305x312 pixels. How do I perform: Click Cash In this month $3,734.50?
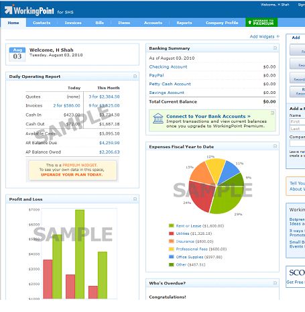tap(109, 115)
